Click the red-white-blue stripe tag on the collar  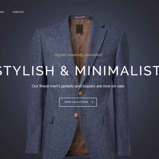coord(80,17)
